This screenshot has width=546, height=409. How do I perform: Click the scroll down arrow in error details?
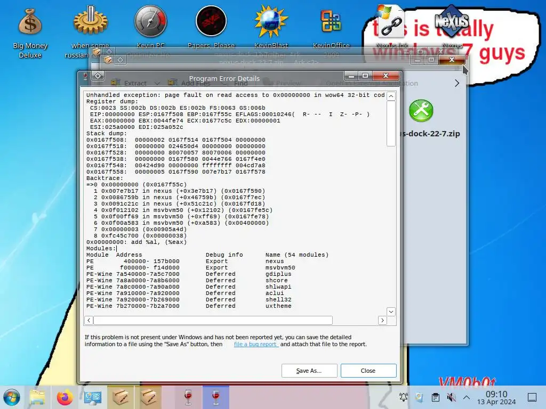pyautogui.click(x=391, y=312)
